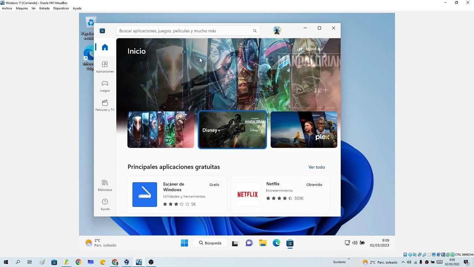Open the Entrada menu in VirtualBox
The height and width of the screenshot is (267, 474).
[44, 8]
